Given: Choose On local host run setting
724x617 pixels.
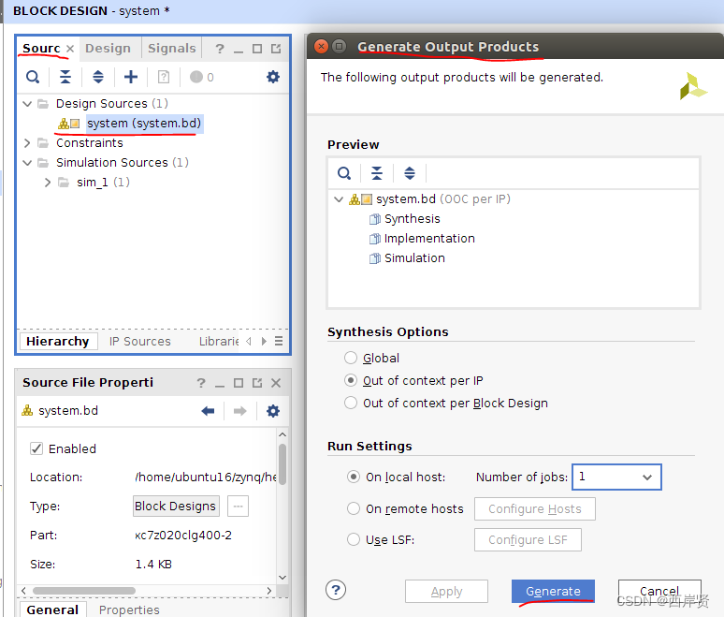Looking at the screenshot, I should click(354, 477).
